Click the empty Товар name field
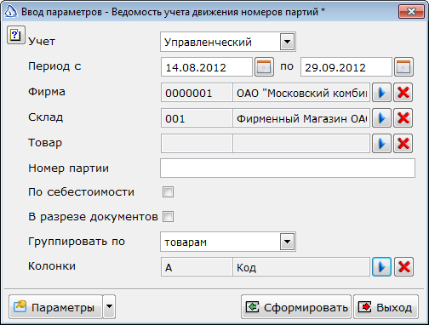 pyautogui.click(x=301, y=143)
